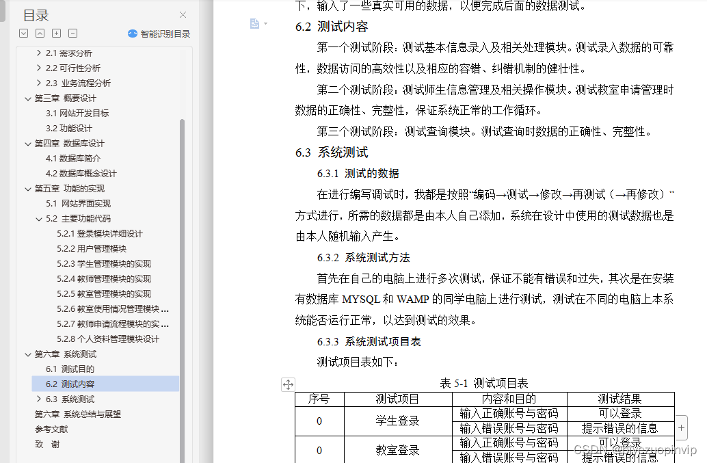This screenshot has height=463, width=707.
Task: Collapse the 第五章 功能的实现 chevron
Action: [28, 189]
